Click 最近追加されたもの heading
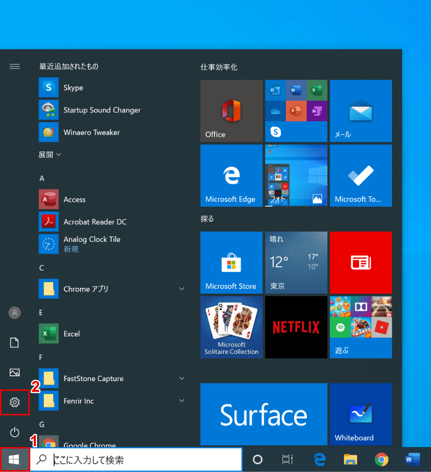 coord(68,66)
